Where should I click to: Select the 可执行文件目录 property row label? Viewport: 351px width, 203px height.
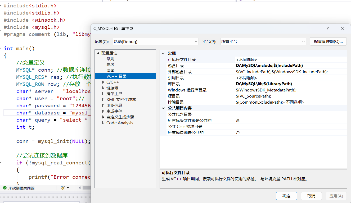[182, 60]
